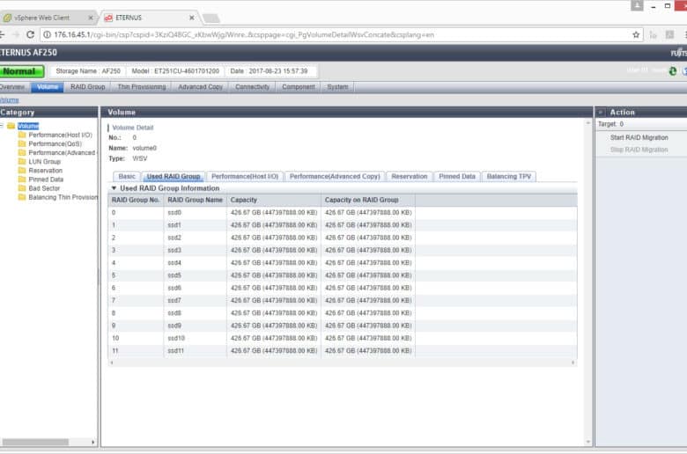Open the Component menu tab
Screen dimensions: 687x454
[299, 87]
